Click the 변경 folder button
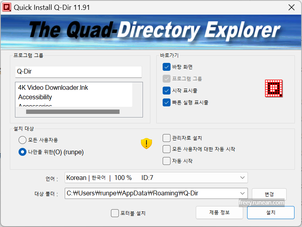Viewport: 302px width, 227px height. click(x=269, y=194)
